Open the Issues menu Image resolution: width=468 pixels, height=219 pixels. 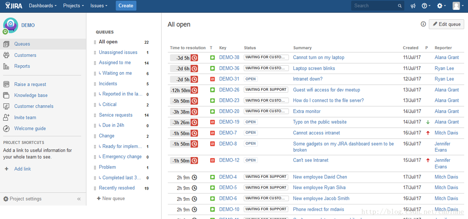click(x=99, y=6)
